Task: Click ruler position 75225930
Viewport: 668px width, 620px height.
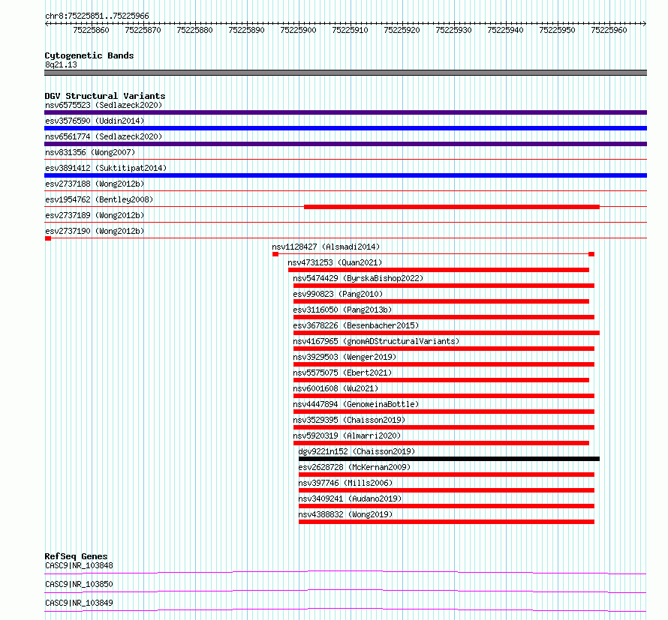Action: (453, 30)
